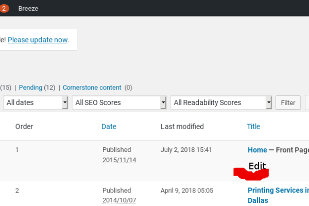Click partially visible button right of Filter
The height and width of the screenshot is (206, 309).
307,102
